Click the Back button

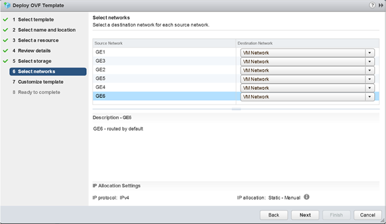[x=273, y=214]
